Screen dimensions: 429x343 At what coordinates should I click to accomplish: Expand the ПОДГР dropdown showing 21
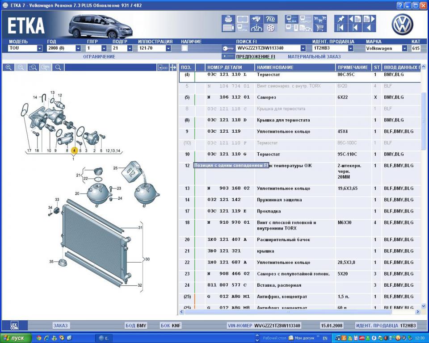coord(130,48)
